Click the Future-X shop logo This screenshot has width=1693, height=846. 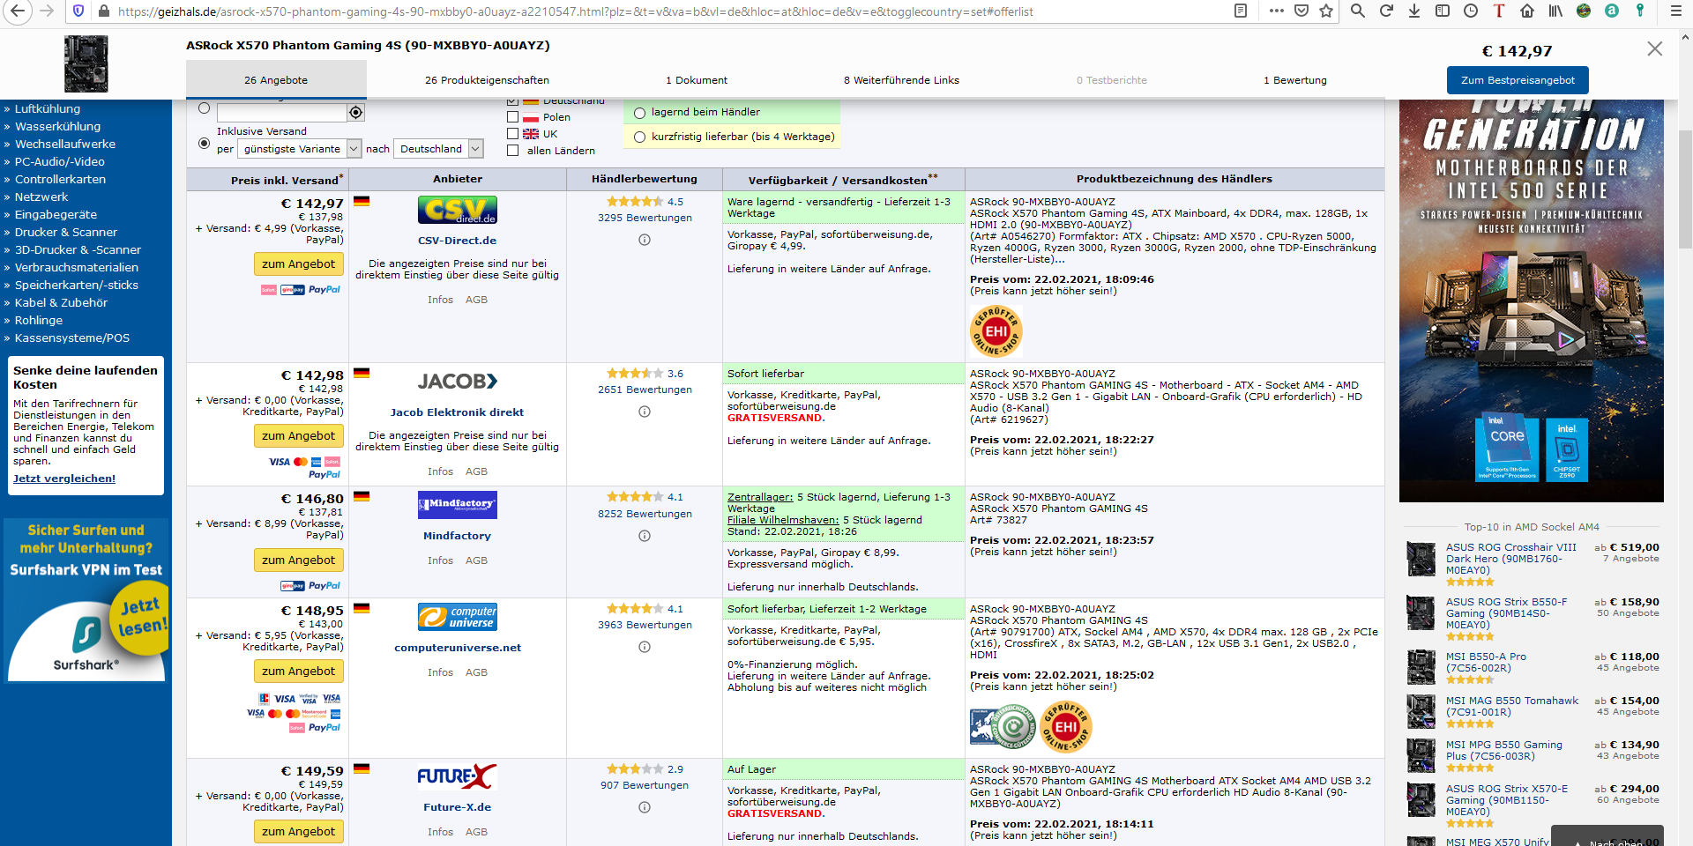(457, 776)
